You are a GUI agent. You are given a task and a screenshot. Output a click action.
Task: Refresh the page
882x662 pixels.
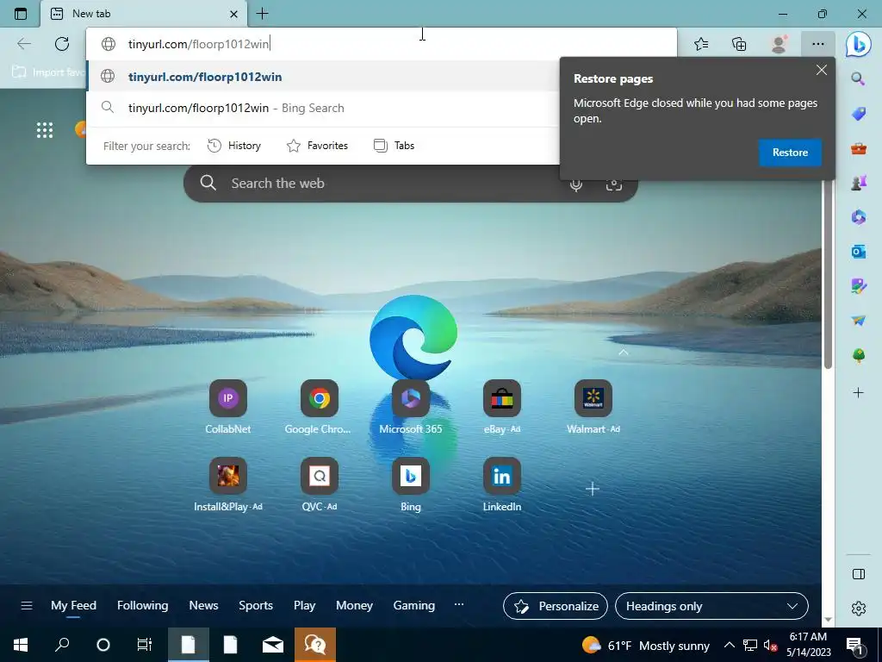62,44
